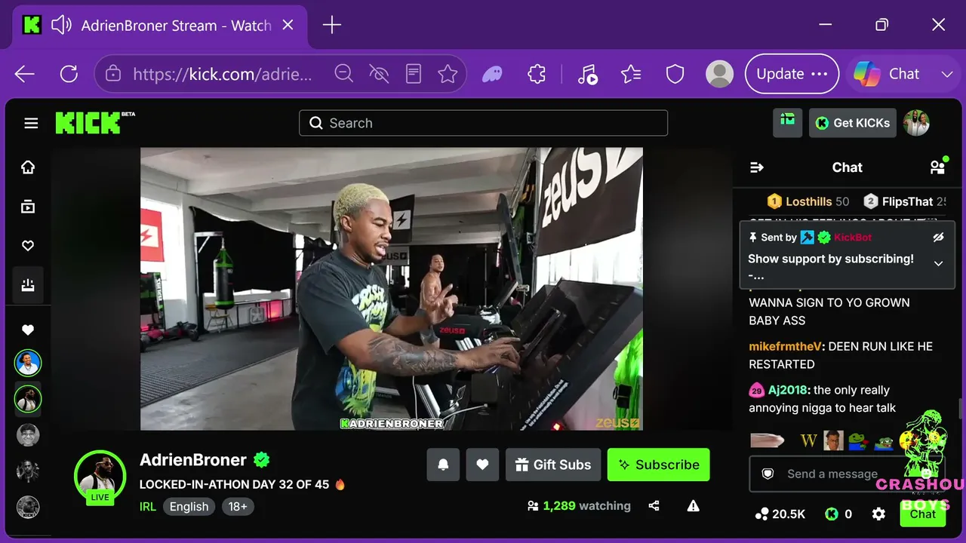The width and height of the screenshot is (966, 543).
Task: Open the blue-background channel avatar in the sidebar
Action: (28, 364)
